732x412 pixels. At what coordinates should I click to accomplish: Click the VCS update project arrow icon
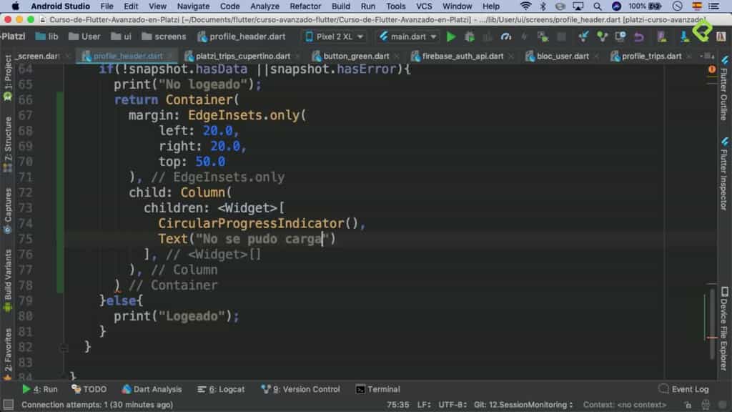pyautogui.click(x=583, y=36)
